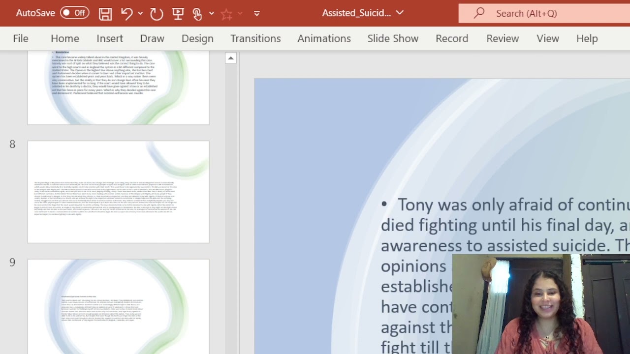The image size is (630, 354).
Task: Go to the Design tab
Action: 197,38
